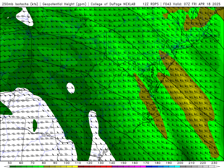
Task: Click the 'College of DuPage NEXLAB' text
Action: 113,4
